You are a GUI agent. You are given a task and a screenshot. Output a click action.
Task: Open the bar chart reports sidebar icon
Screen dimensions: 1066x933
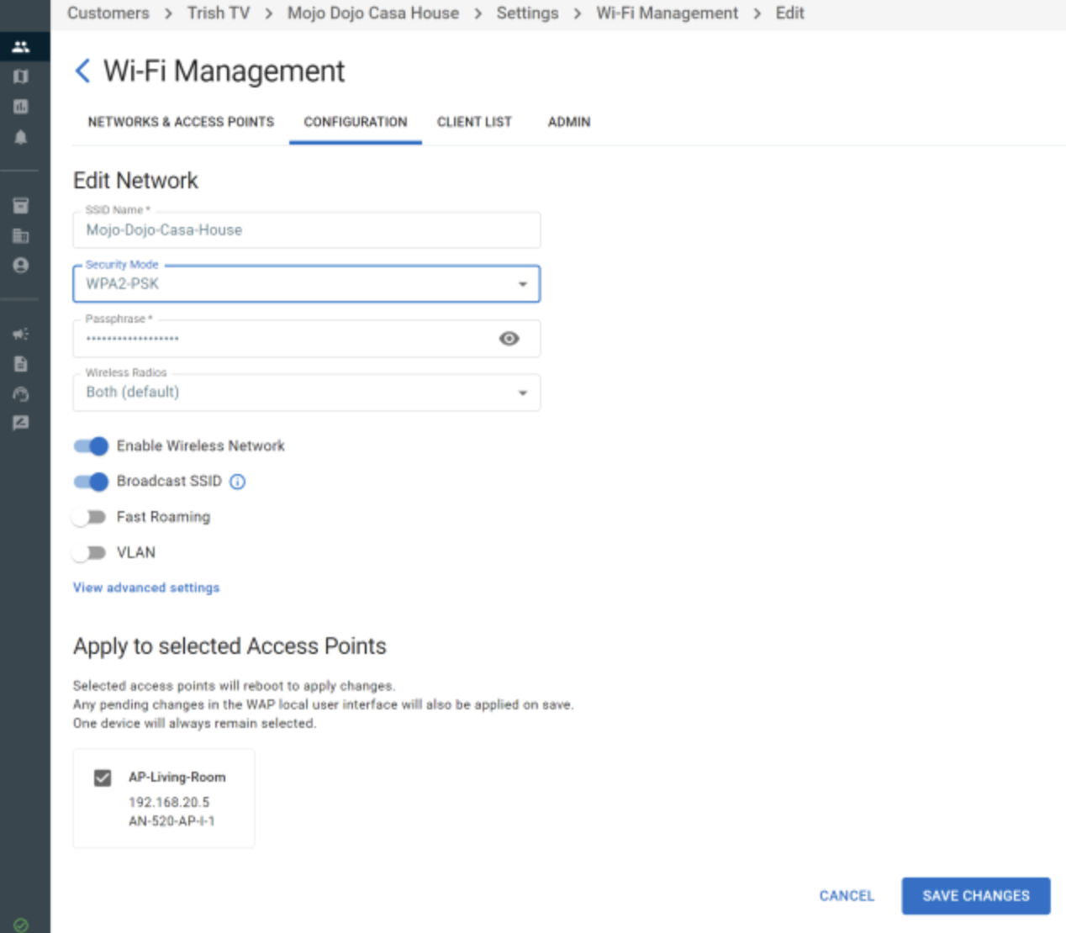[x=21, y=107]
